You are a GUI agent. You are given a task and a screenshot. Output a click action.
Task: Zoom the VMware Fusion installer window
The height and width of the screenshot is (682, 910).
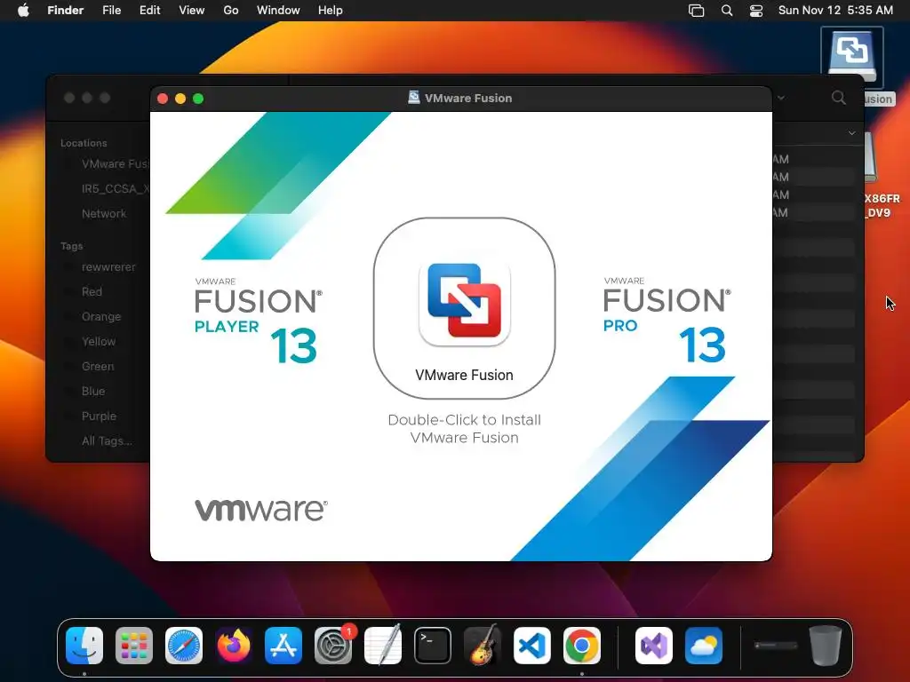pyautogui.click(x=198, y=99)
